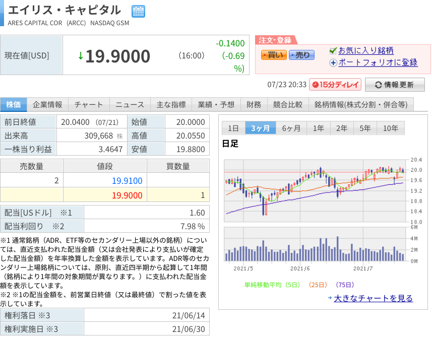Click the sell quantity value 2
The height and width of the screenshot is (337, 432).
[x=56, y=180]
